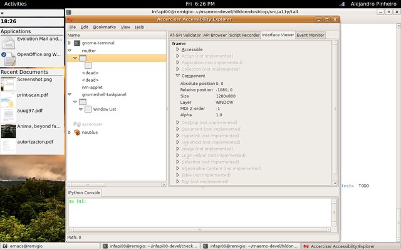Open Screenshot.png thumbnail
The image size is (401, 250).
click(x=8, y=84)
